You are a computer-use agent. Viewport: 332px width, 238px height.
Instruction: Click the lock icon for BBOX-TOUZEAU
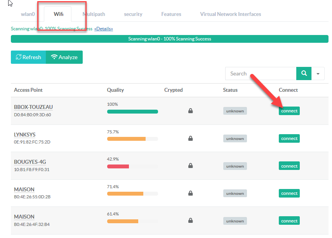190,111
